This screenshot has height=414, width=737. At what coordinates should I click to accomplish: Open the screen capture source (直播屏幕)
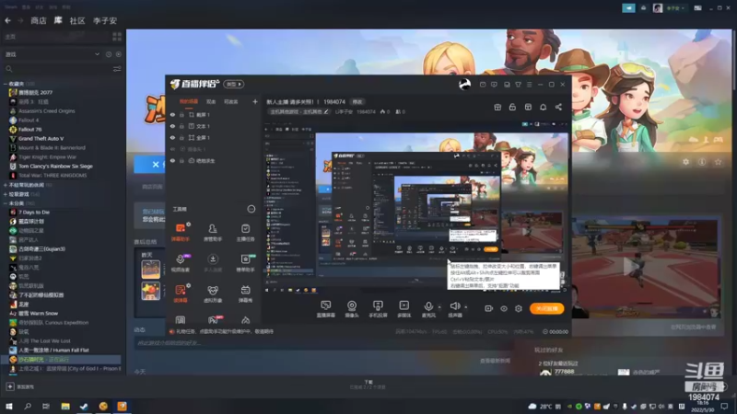point(326,309)
